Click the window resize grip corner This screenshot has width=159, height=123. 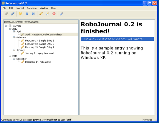(x=156, y=120)
